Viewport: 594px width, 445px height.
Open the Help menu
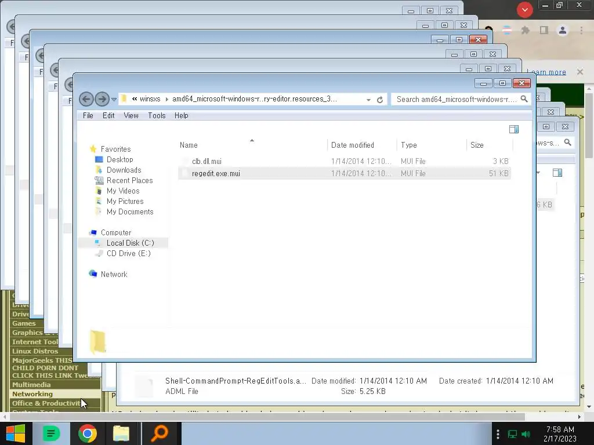pyautogui.click(x=182, y=115)
